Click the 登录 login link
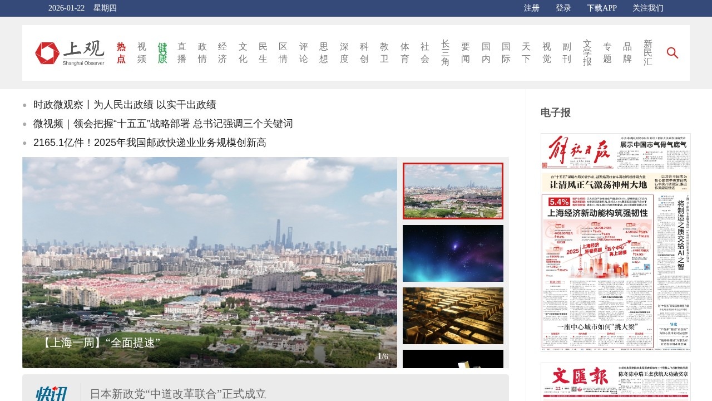Viewport: 712px width, 401px height. point(563,8)
